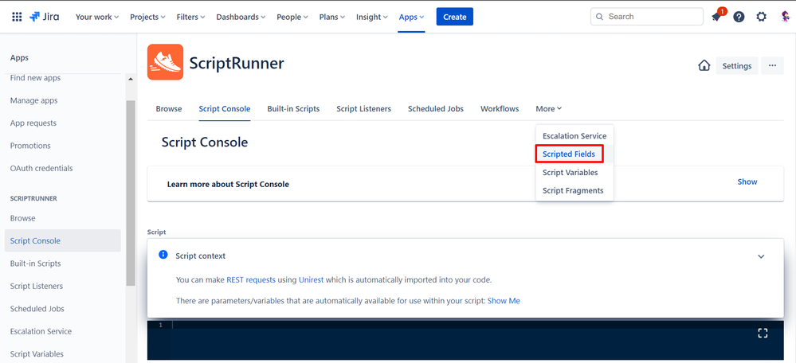Open the notifications bell icon
This screenshot has width=796, height=363.
pos(717,16)
